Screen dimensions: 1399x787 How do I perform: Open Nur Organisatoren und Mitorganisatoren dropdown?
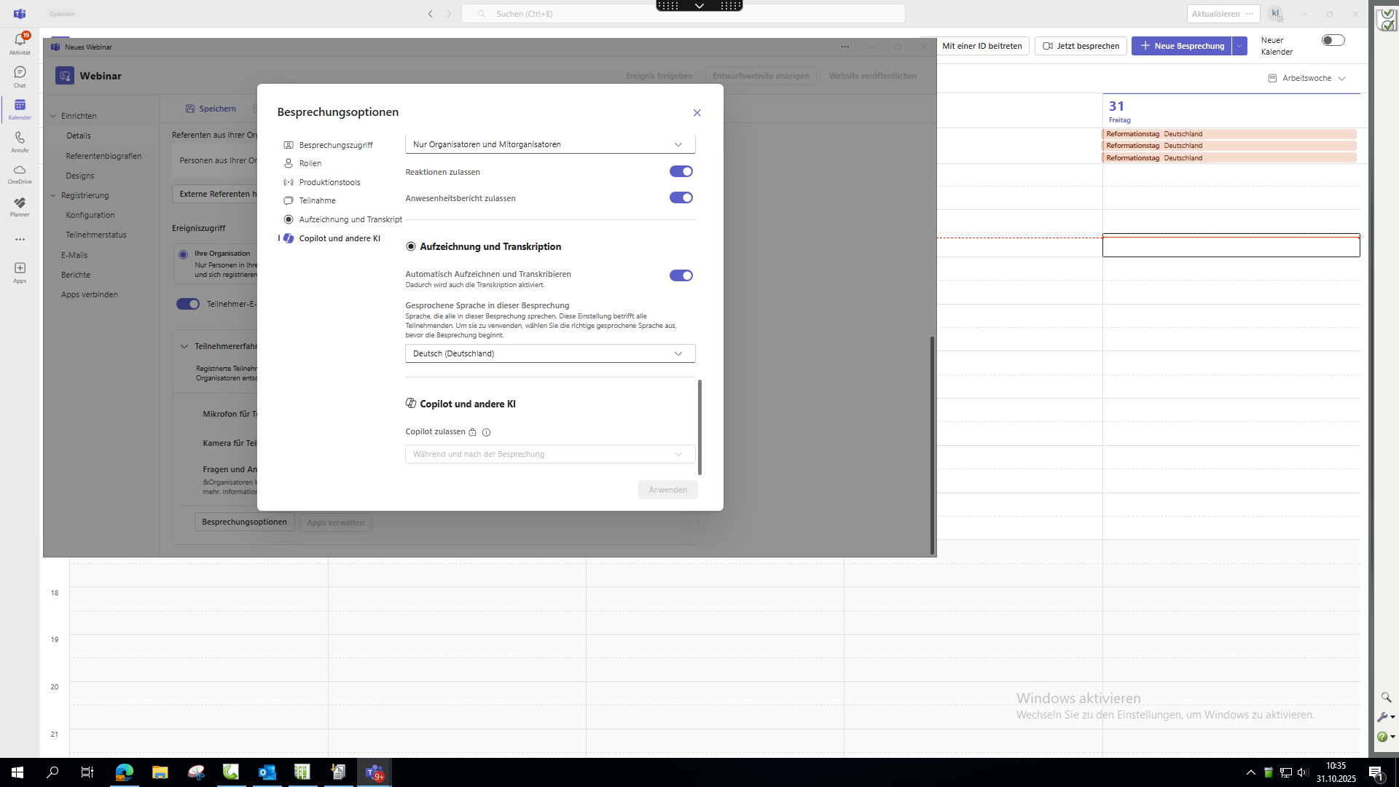[549, 144]
